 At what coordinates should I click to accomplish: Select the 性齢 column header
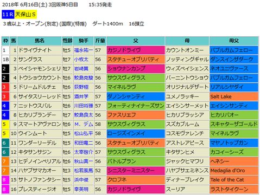coord(67,41)
